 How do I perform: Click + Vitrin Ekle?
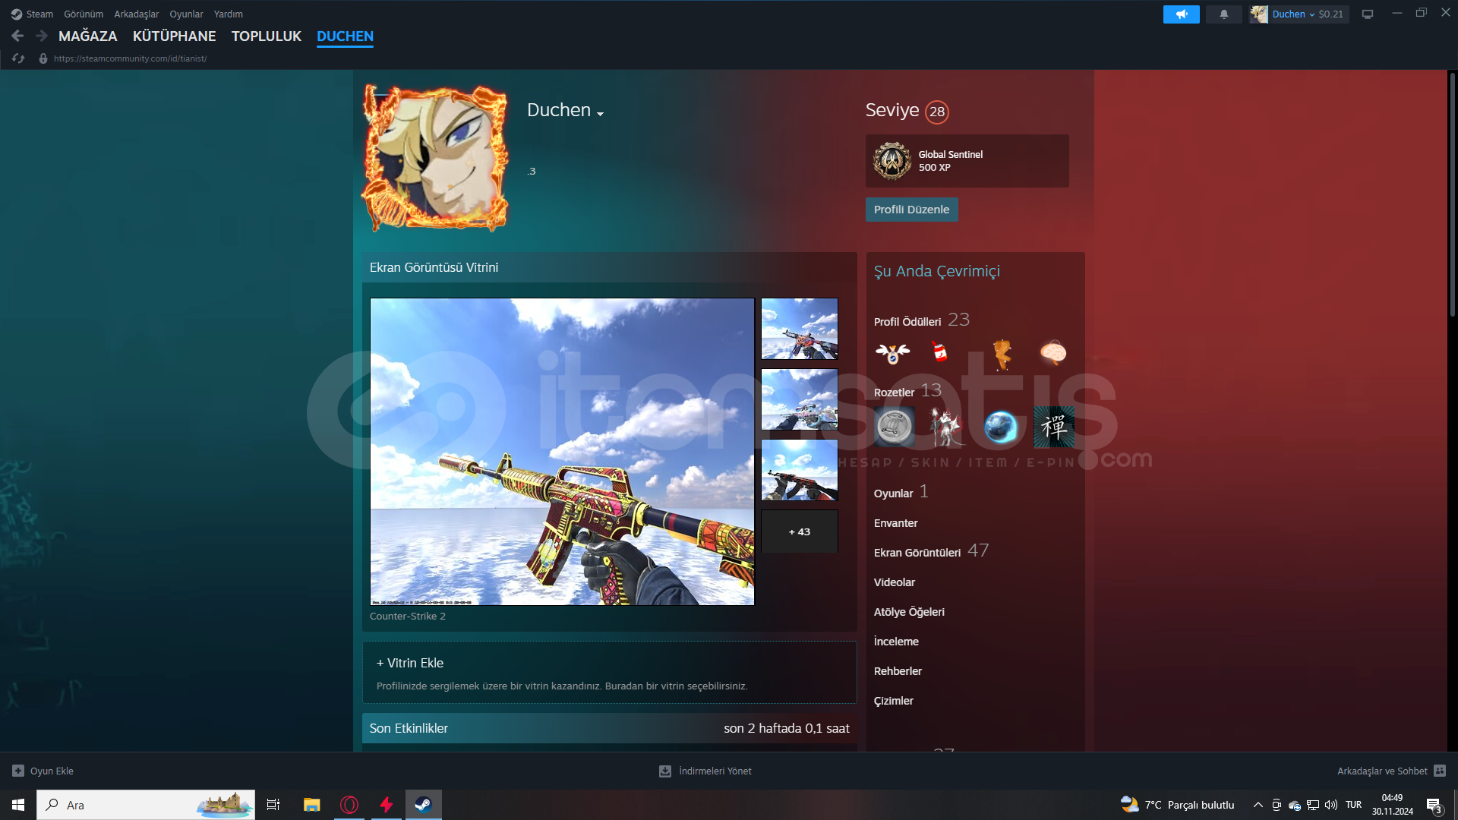[x=410, y=663]
